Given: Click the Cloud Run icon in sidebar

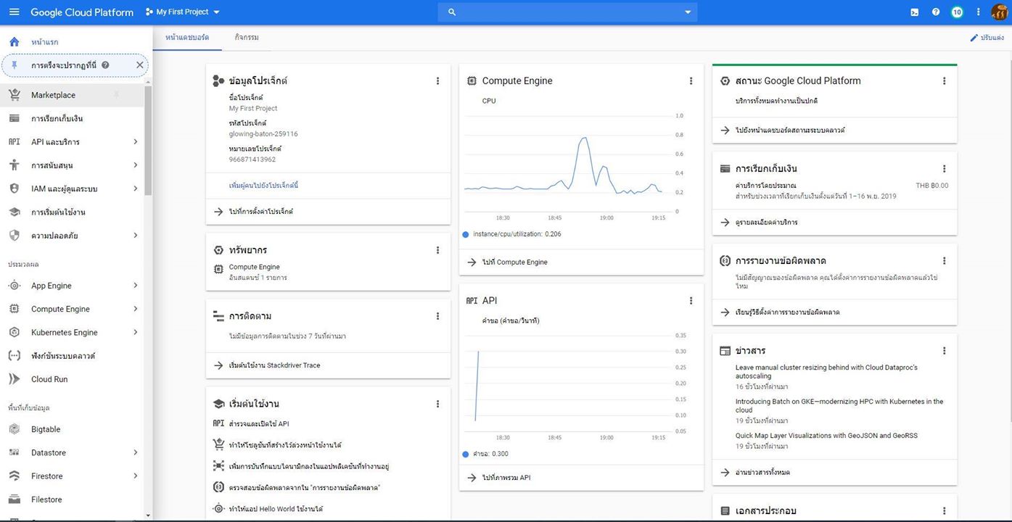Looking at the screenshot, I should coord(14,379).
